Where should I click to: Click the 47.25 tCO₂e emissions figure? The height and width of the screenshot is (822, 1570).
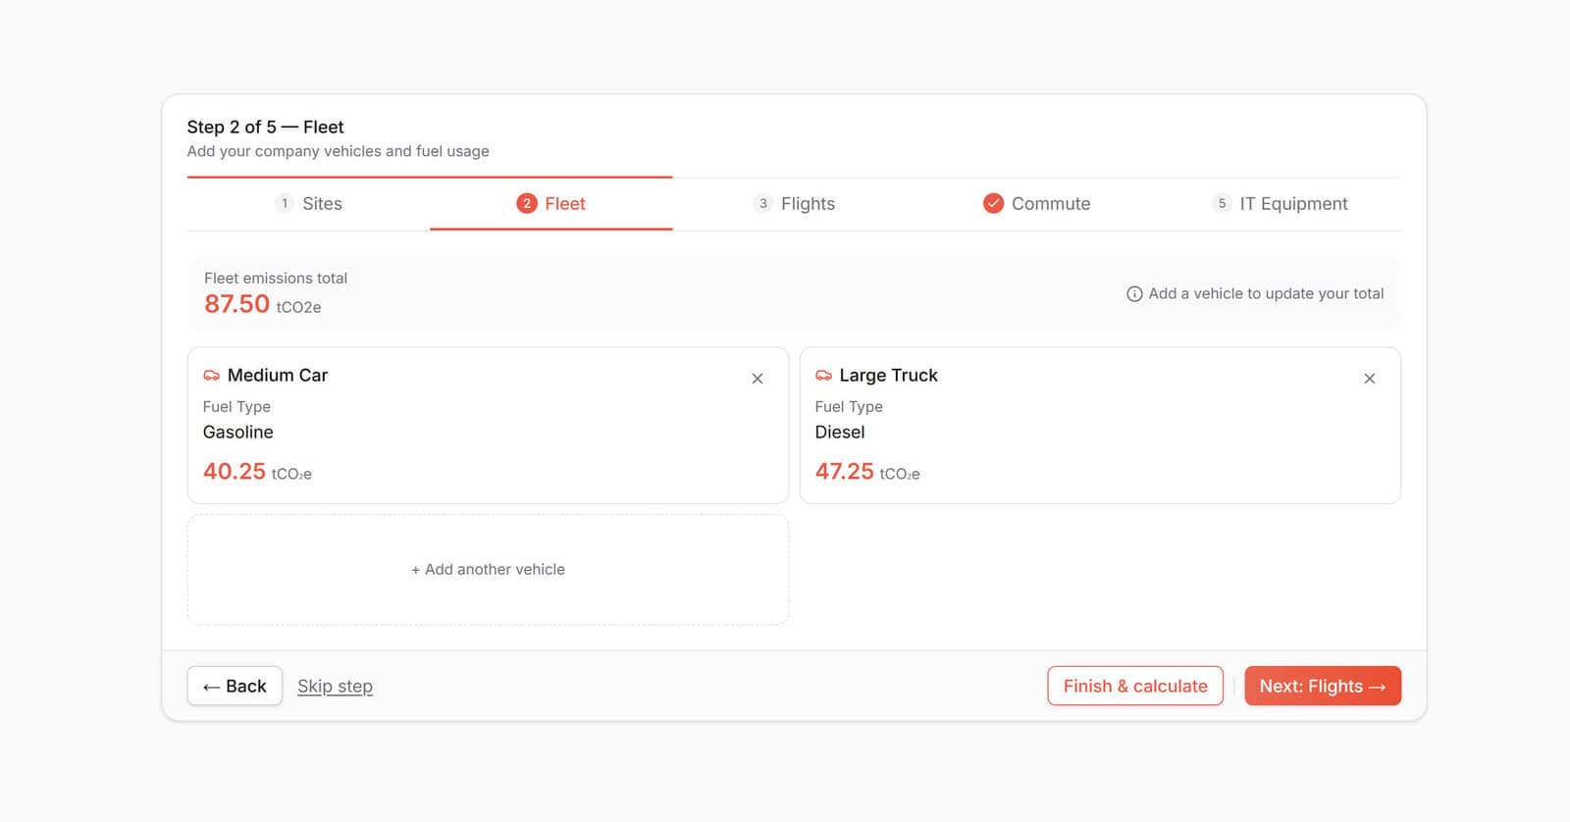[867, 472]
